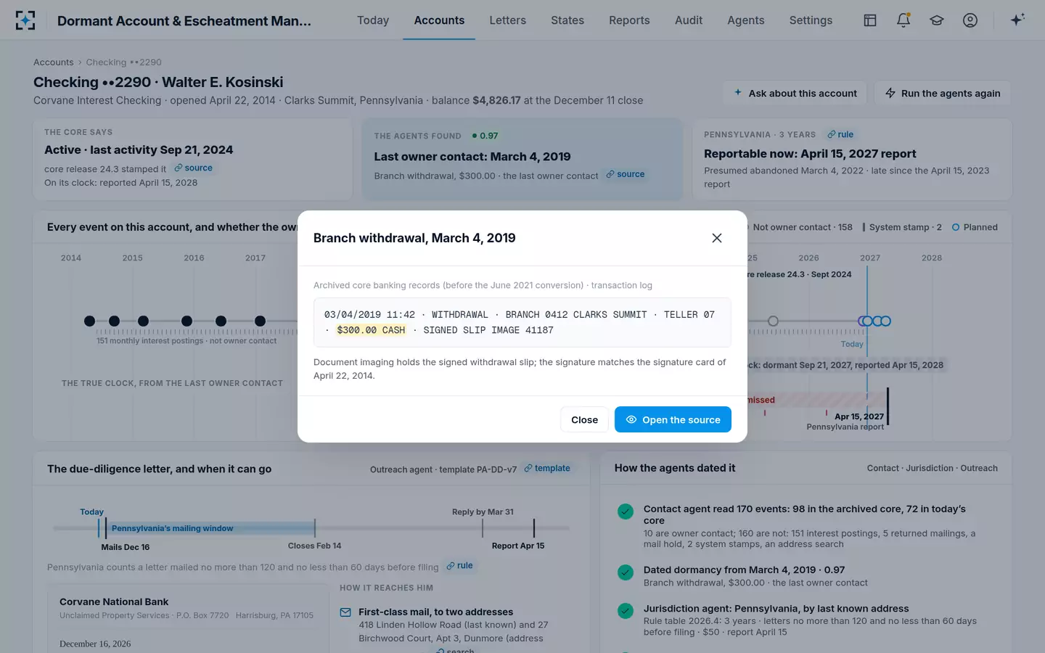Viewport: 1045px width, 653px height.
Task: Open the user profile icon
Action: click(x=970, y=20)
